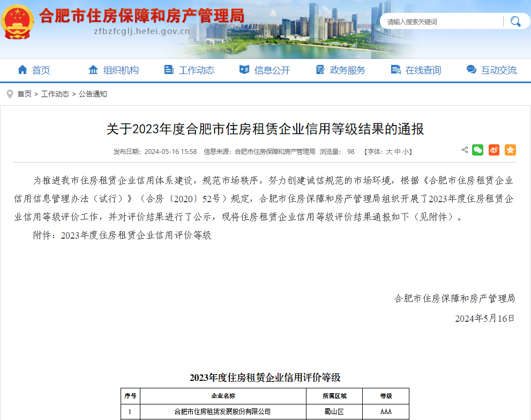Share the article via WeChat icon
531x420 pixels.
point(477,151)
